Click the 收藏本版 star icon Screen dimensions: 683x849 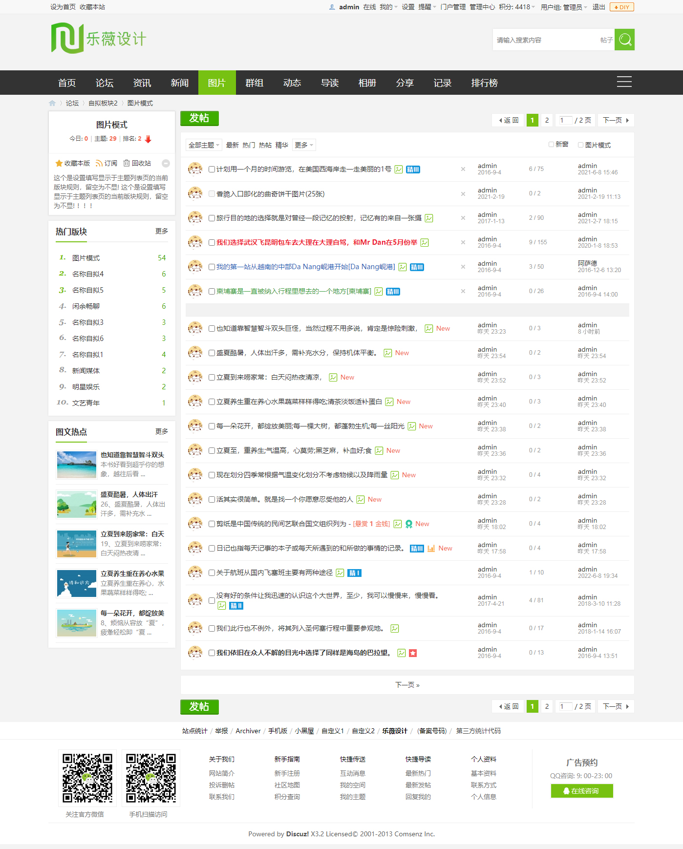tap(59, 163)
